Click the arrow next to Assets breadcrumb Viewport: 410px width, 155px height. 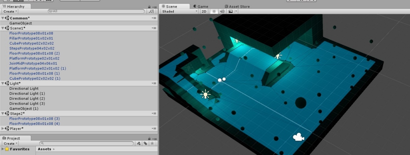click(x=54, y=149)
